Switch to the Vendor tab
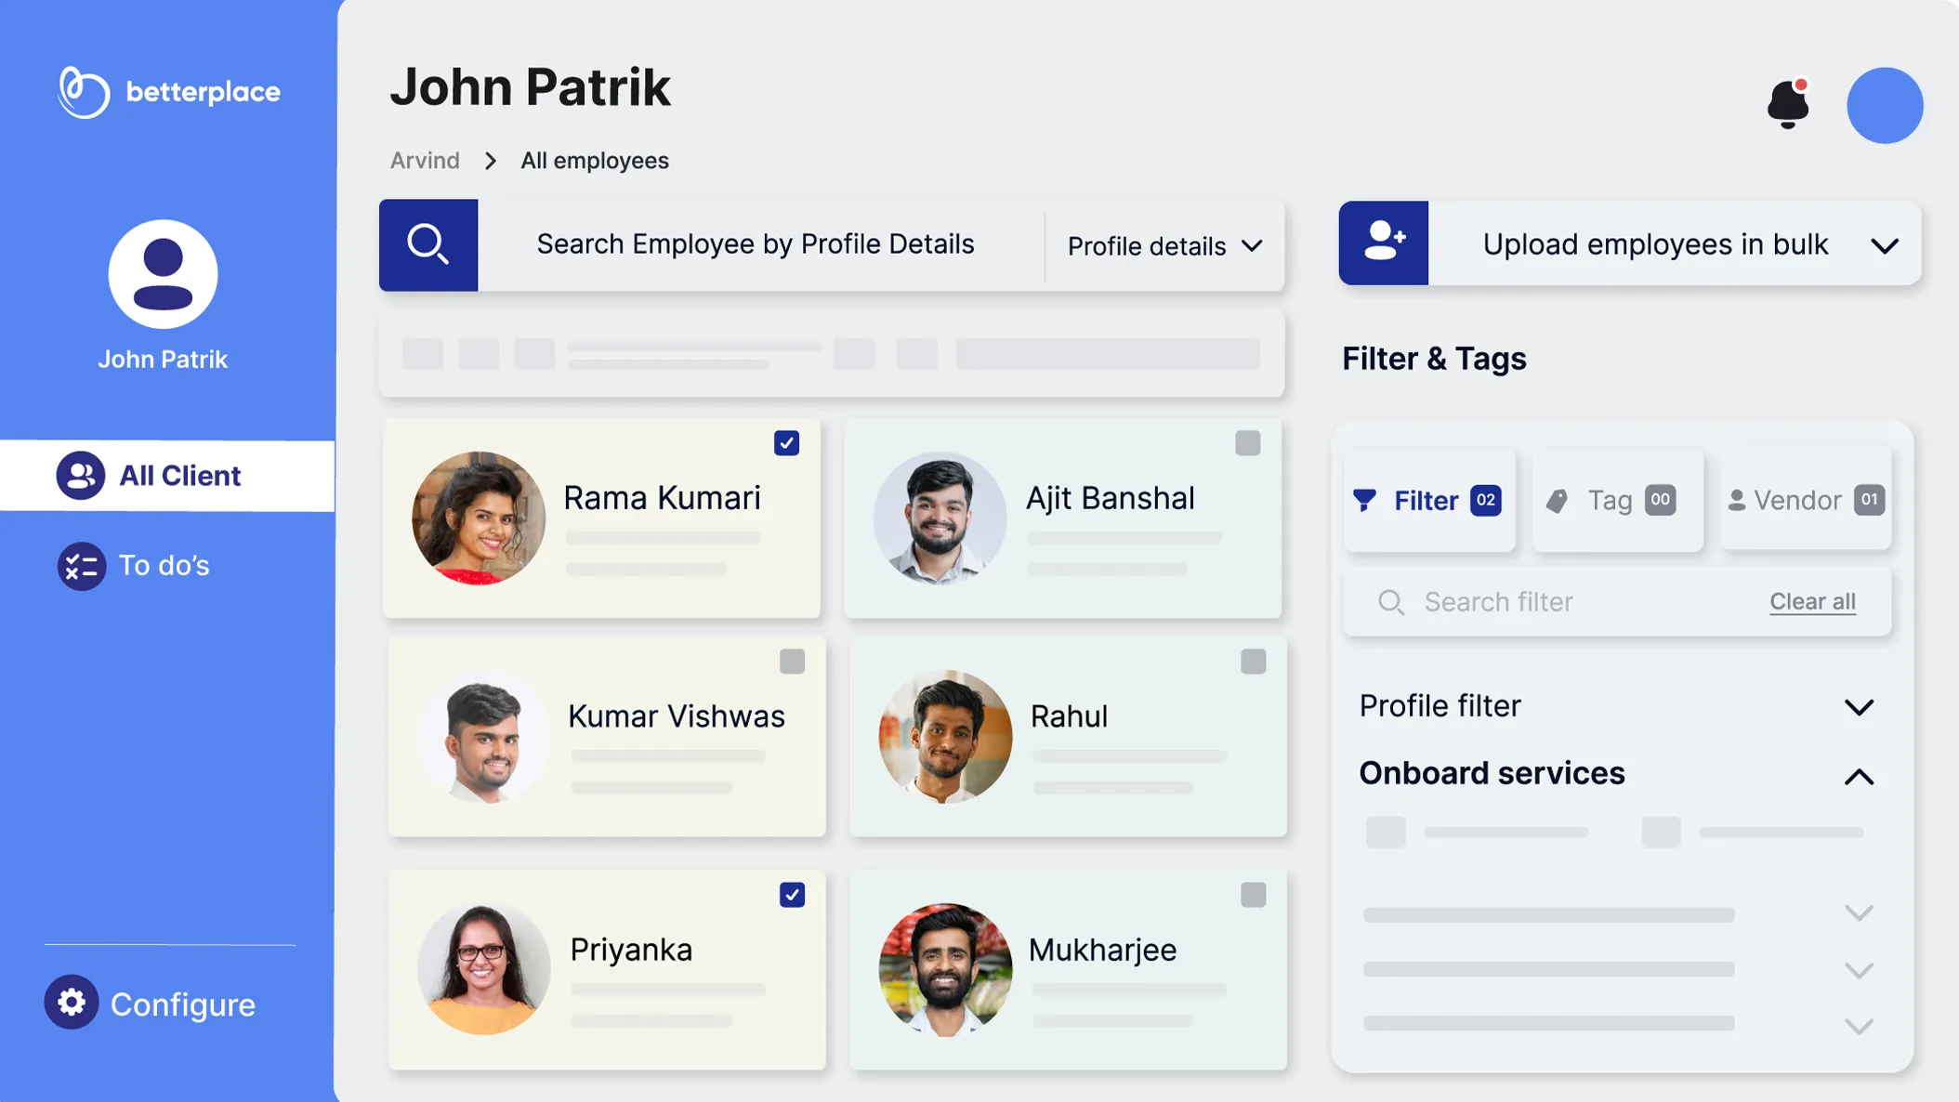The width and height of the screenshot is (1959, 1102). (1805, 500)
